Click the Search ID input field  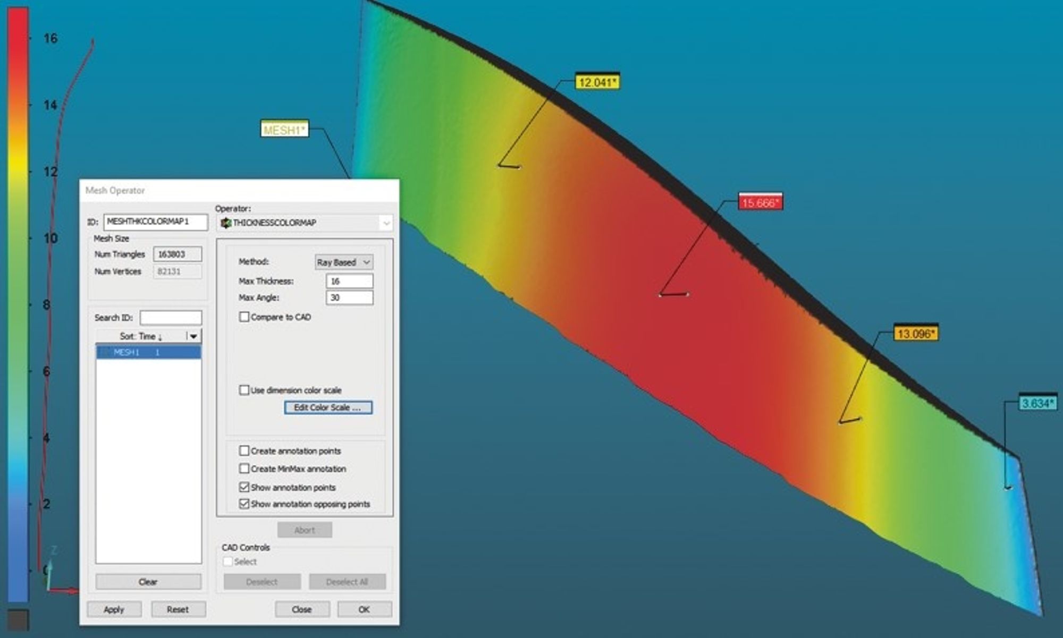click(x=171, y=318)
